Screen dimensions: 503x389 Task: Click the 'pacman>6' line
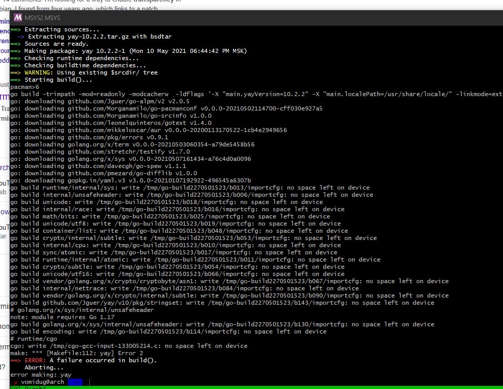coord(25,87)
